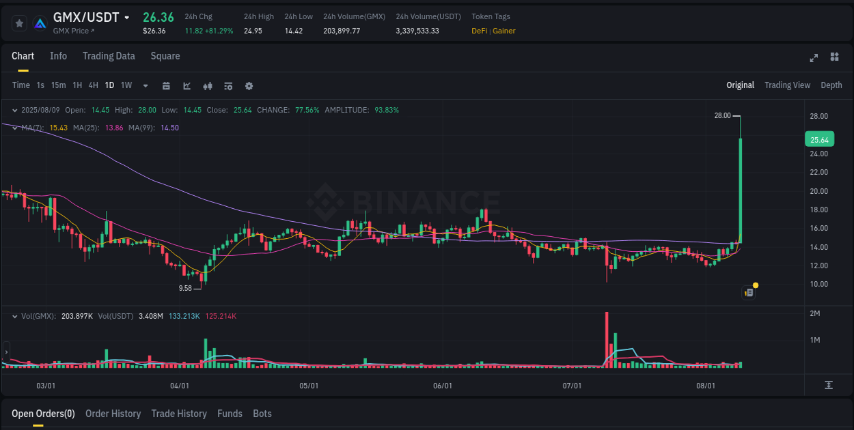
Task: Open the chart settings gear icon
Action: pyautogui.click(x=249, y=86)
